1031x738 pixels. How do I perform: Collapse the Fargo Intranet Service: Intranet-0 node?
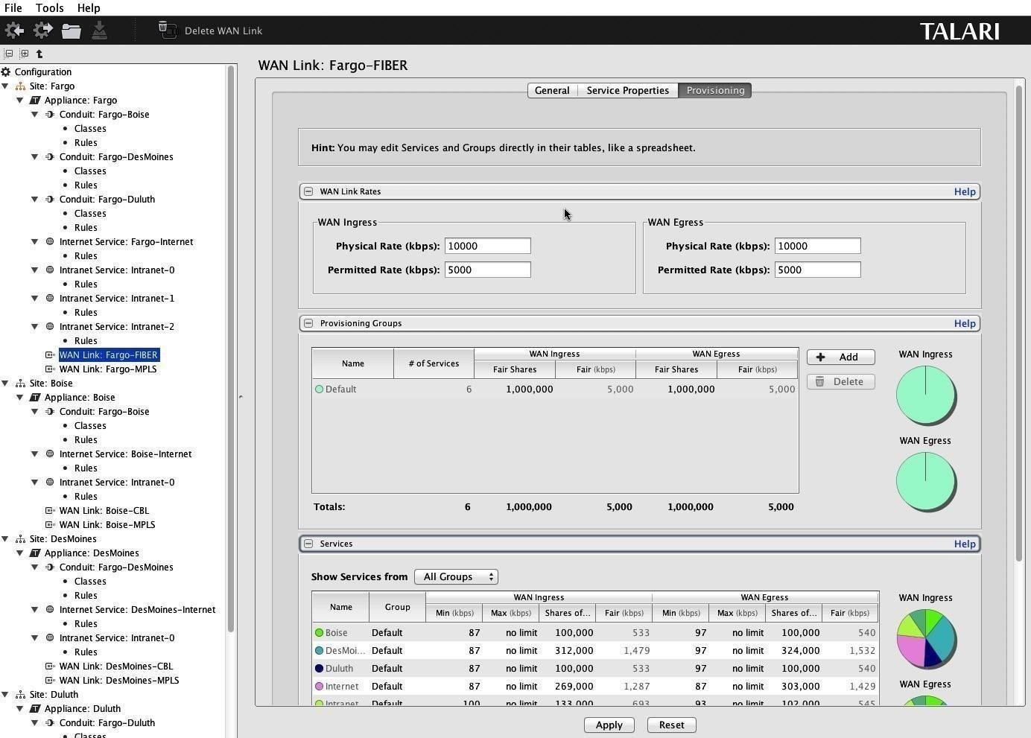(35, 270)
